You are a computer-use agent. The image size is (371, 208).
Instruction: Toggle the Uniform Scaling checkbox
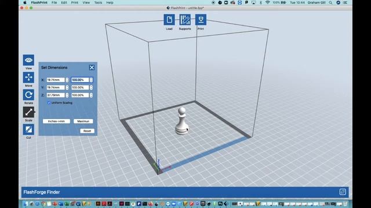tap(49, 103)
